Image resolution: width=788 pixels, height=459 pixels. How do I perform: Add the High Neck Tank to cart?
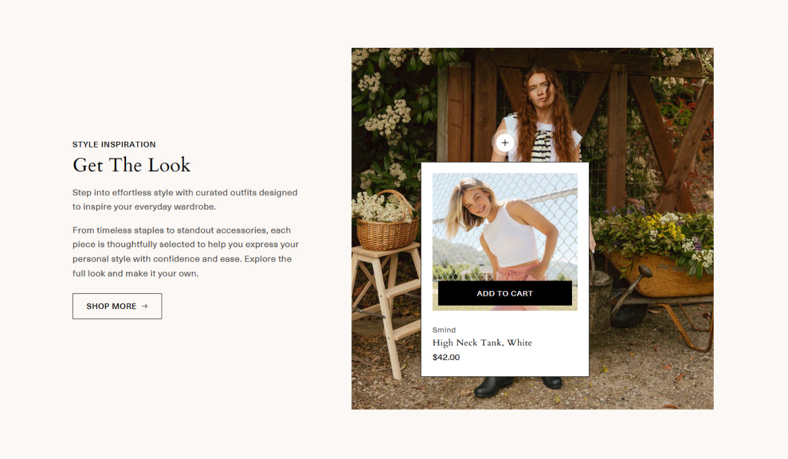click(504, 293)
